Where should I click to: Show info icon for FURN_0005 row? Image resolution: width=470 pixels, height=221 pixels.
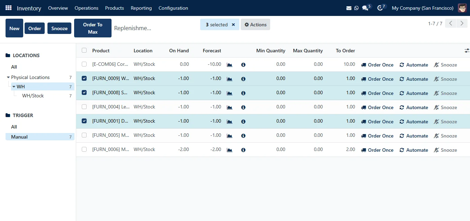(x=243, y=136)
